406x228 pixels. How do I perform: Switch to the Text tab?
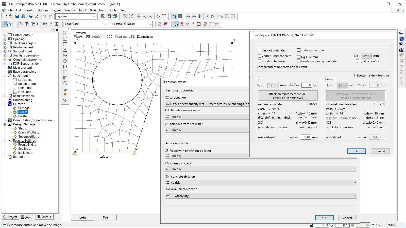pyautogui.click(x=105, y=218)
